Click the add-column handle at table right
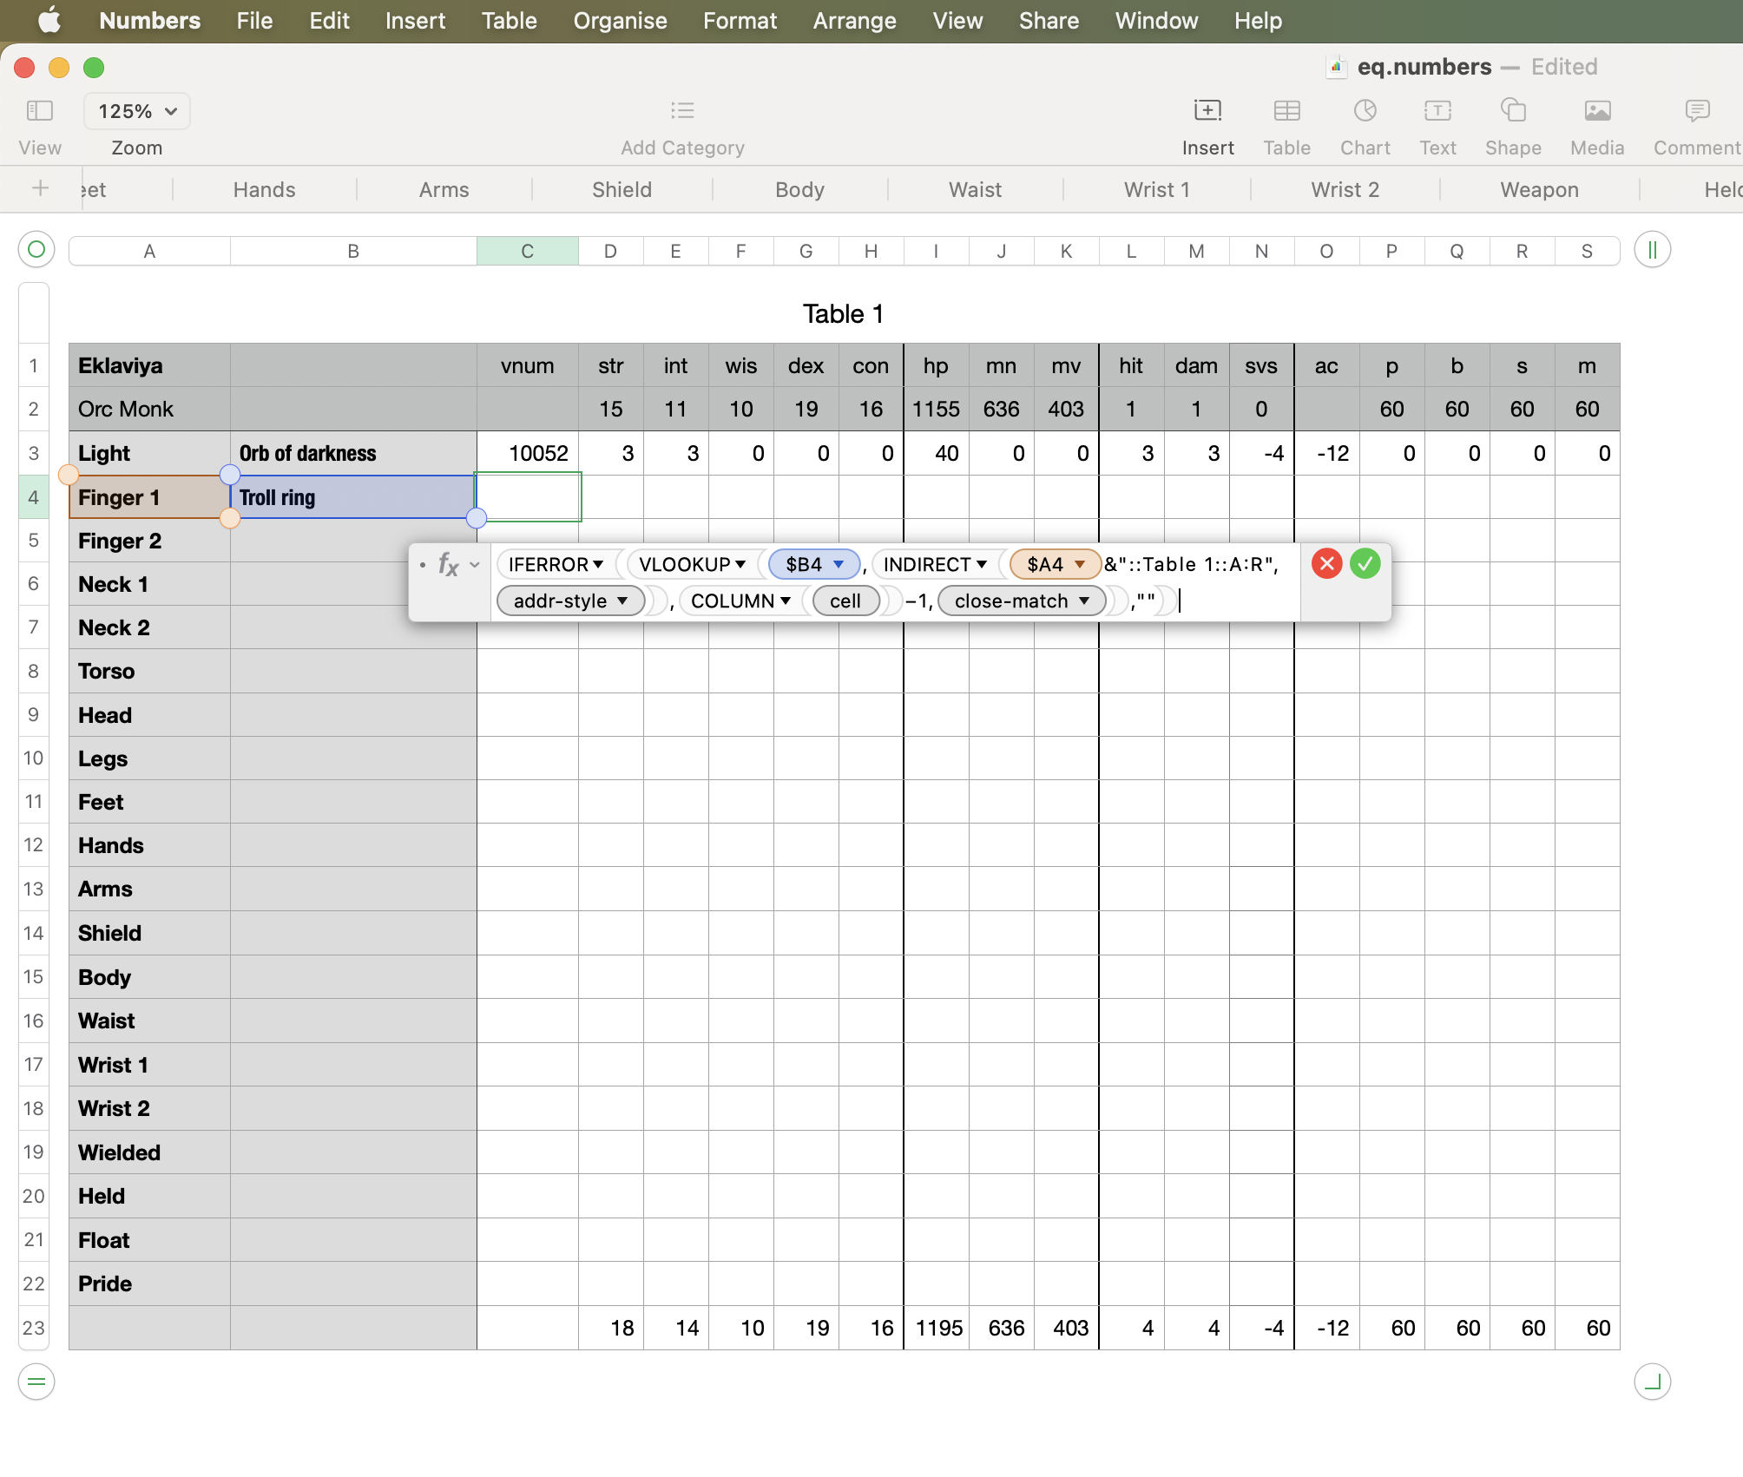This screenshot has height=1477, width=1743. [x=1652, y=251]
